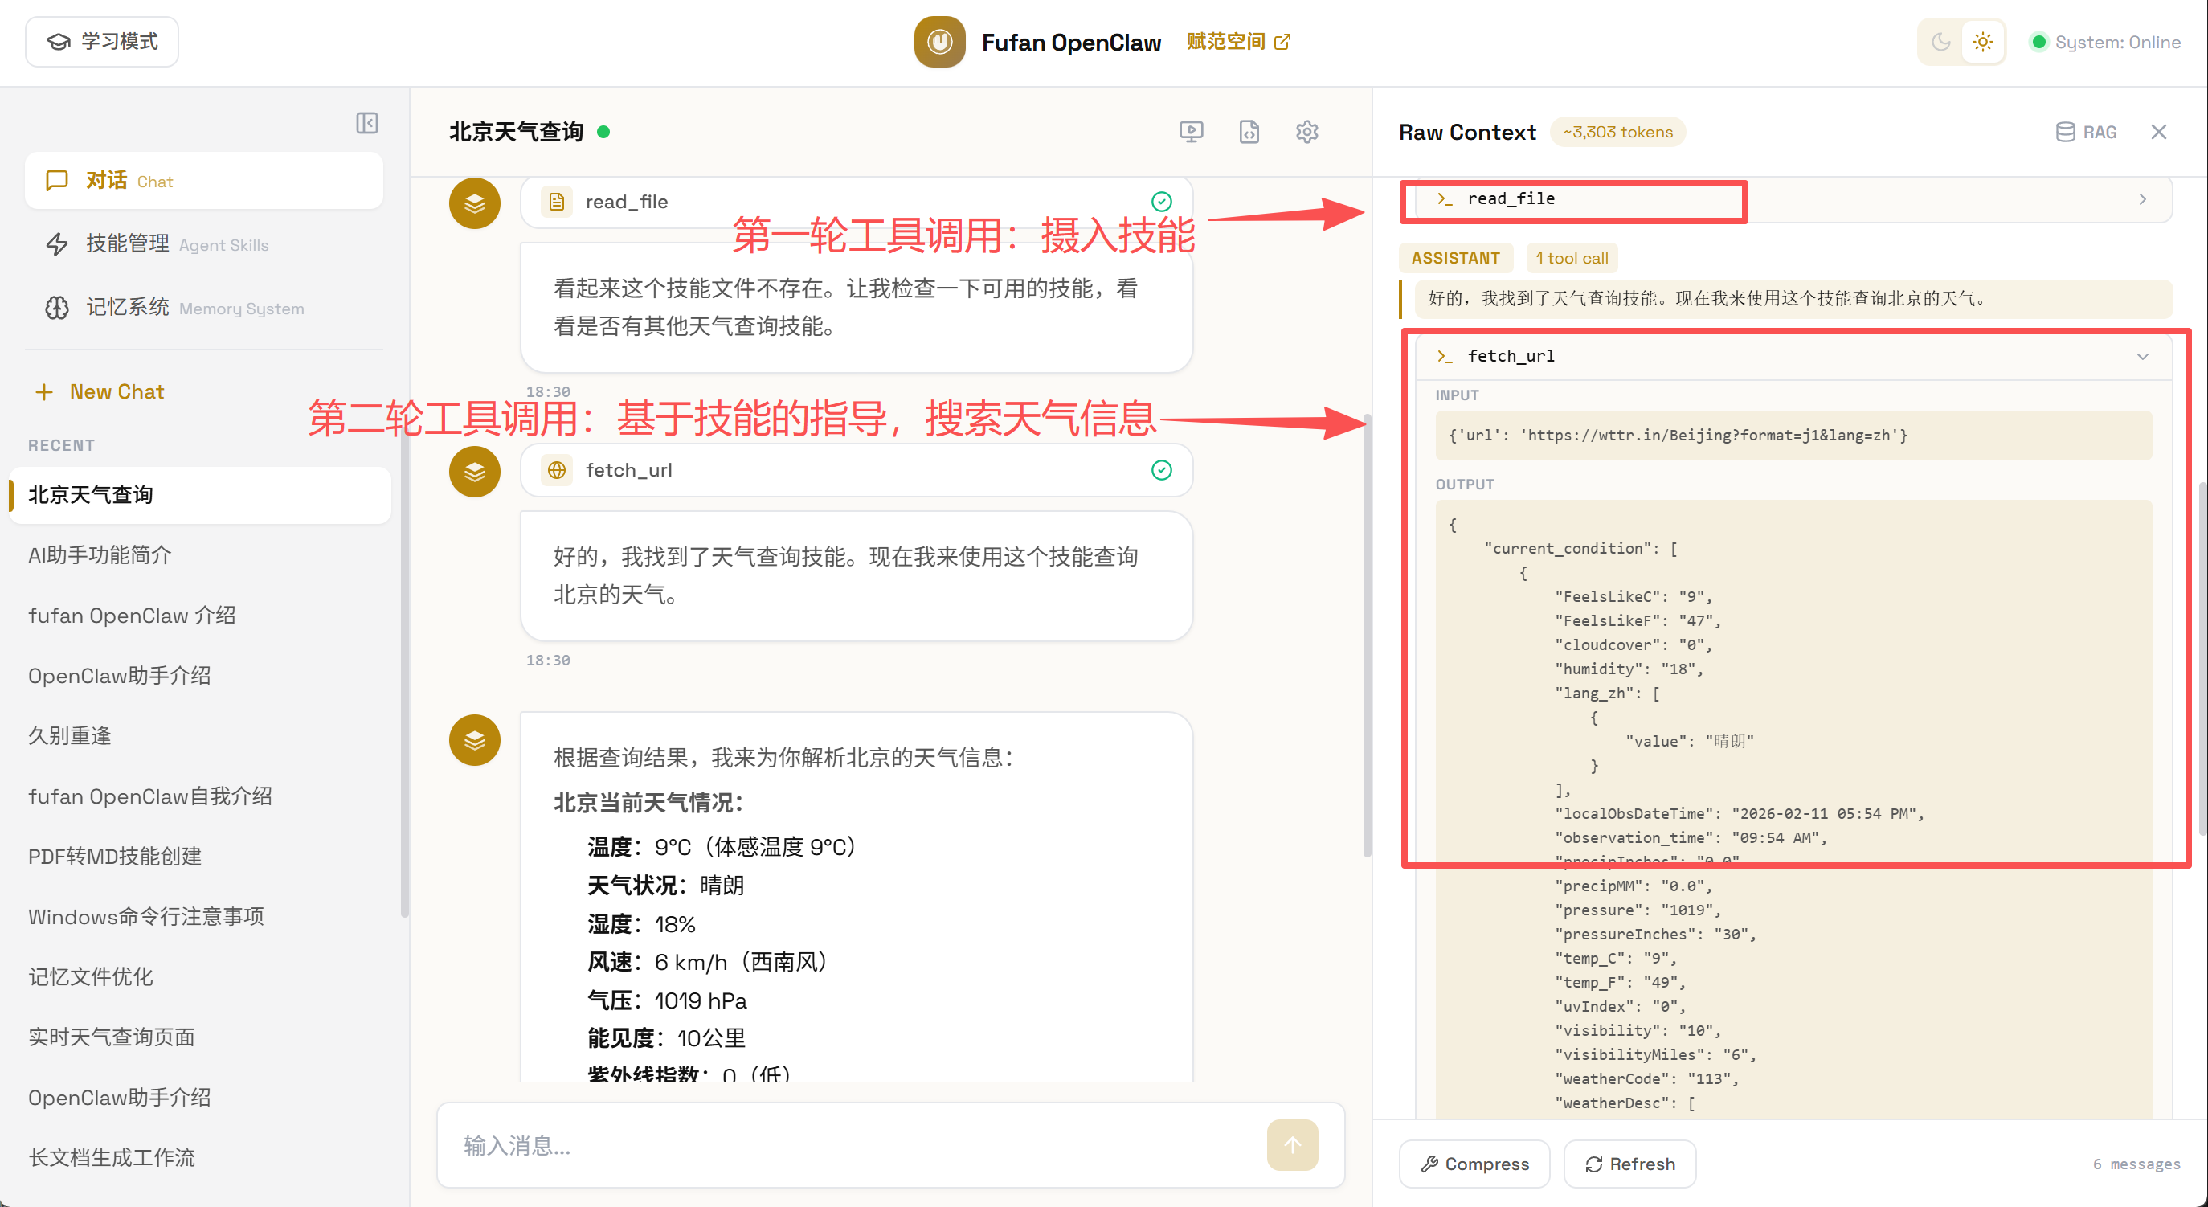The image size is (2208, 1207).
Task: Click assistant avatar beside fetch_url message
Action: point(475,472)
